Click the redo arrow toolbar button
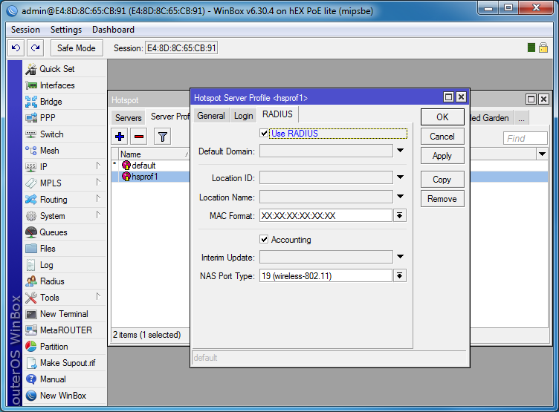The width and height of the screenshot is (559, 412). point(35,48)
